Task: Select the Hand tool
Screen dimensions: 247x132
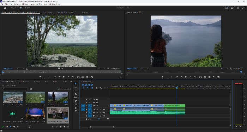Action: 76,108
